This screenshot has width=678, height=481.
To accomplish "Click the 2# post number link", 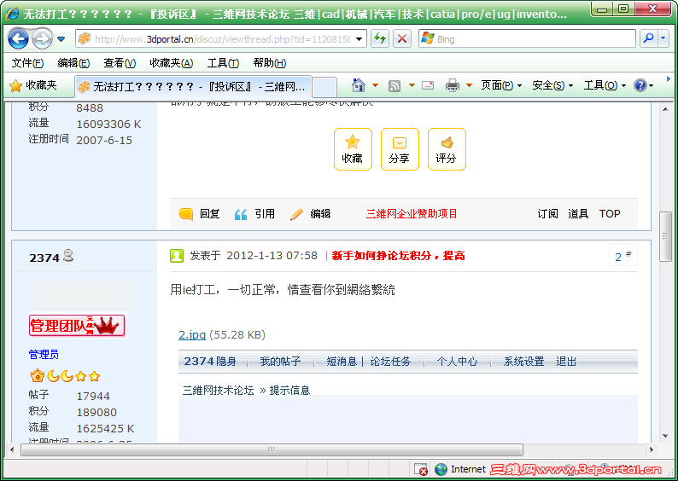I will (622, 256).
